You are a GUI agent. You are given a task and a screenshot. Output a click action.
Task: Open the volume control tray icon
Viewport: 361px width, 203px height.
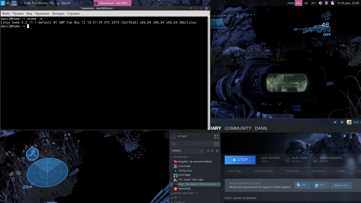320,3
